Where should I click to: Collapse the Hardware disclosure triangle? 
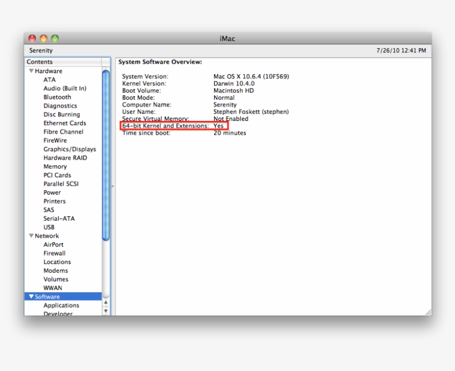coord(31,71)
